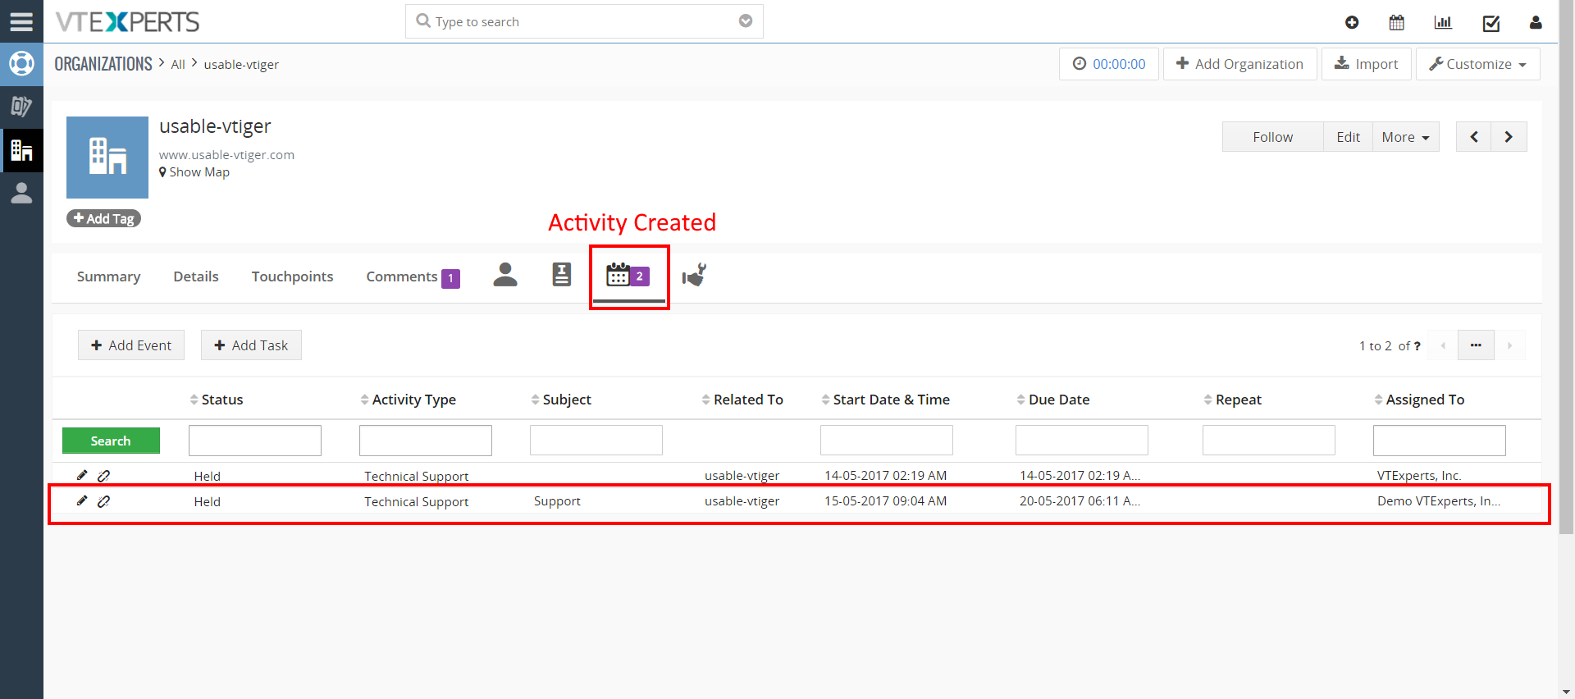Click the quick create plus icon
This screenshot has width=1575, height=699.
[1352, 22]
